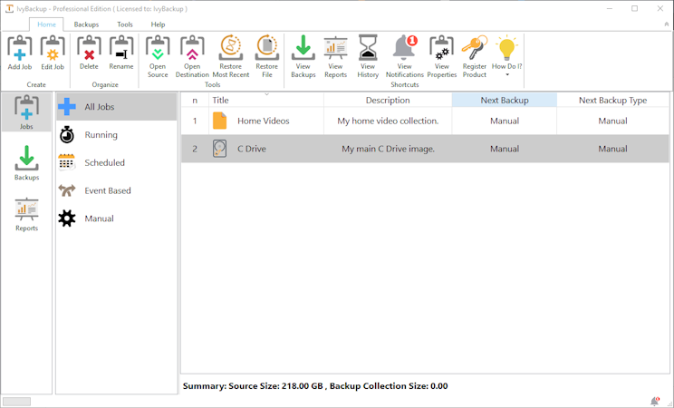Open the Tools ribbon tab

tap(125, 24)
